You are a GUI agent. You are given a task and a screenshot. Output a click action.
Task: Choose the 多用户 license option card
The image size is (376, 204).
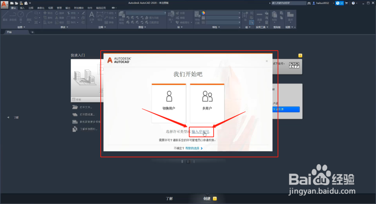[207, 103]
